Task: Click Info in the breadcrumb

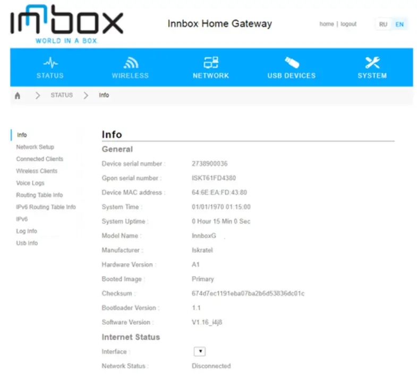Action: 104,95
